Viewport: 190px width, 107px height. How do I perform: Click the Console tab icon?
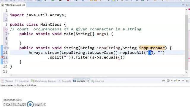(x=75, y=81)
